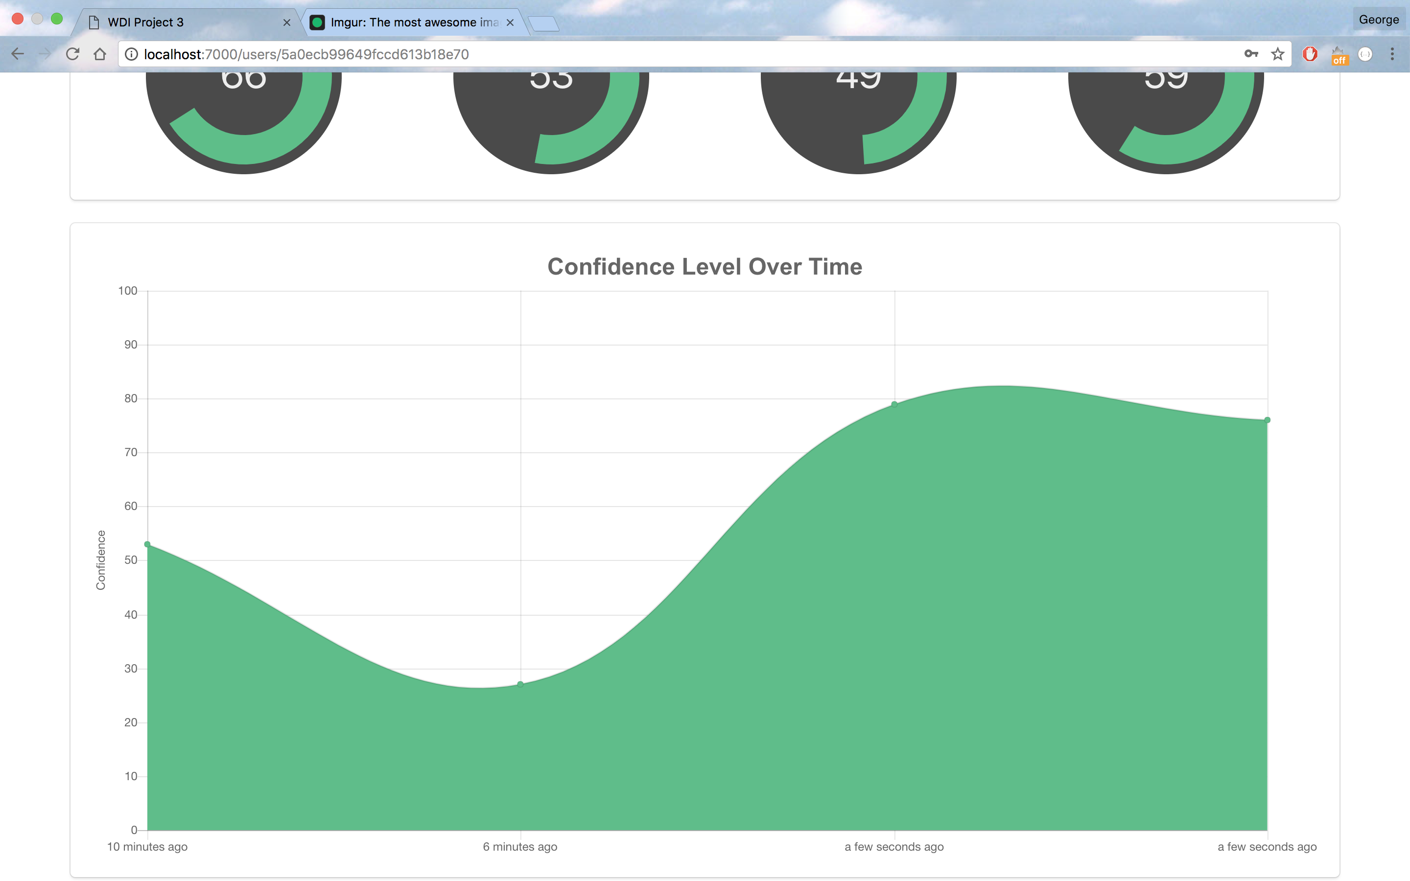The height and width of the screenshot is (881, 1410).
Task: Open saved passwords key icon
Action: [1251, 54]
